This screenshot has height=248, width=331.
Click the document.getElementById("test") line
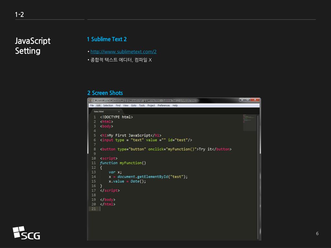tap(148, 177)
